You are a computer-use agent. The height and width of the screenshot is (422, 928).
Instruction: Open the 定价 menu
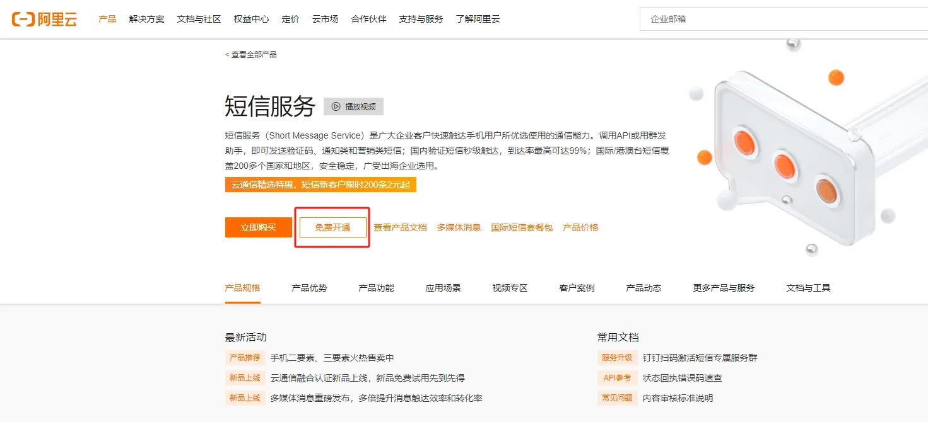point(290,19)
